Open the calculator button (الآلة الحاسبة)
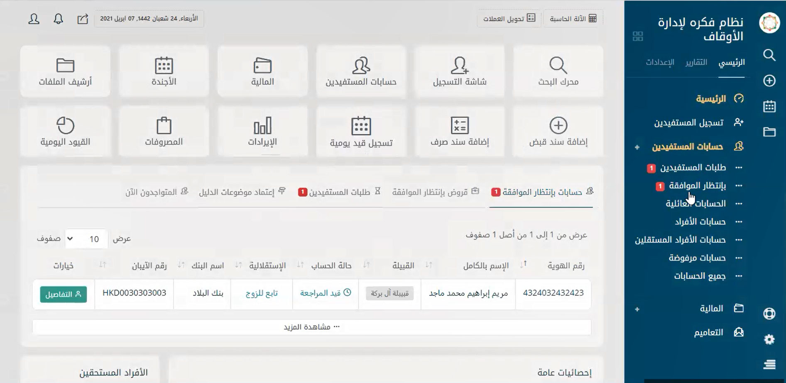 573,19
